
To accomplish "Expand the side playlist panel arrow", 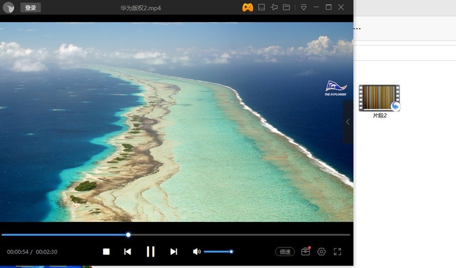I will point(348,122).
